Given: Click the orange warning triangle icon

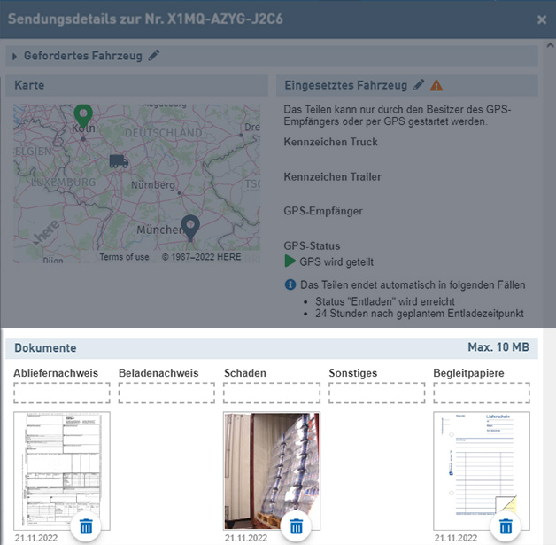Looking at the screenshot, I should pyautogui.click(x=436, y=86).
